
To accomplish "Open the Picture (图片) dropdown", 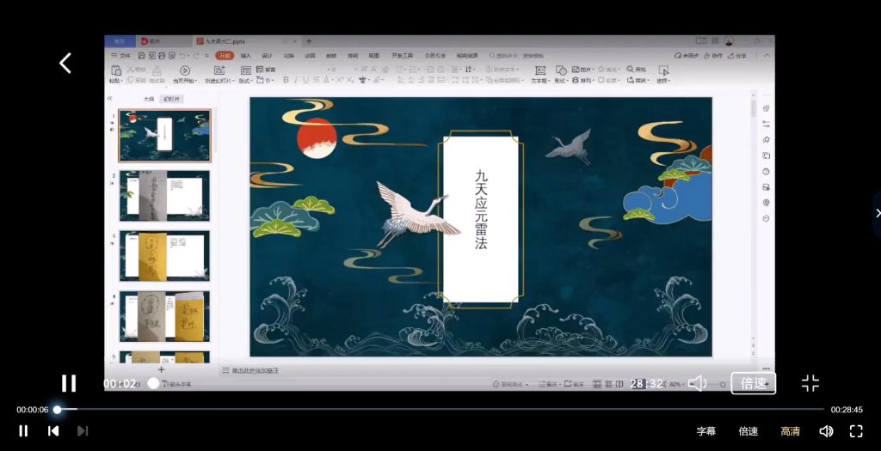I will click(x=585, y=70).
